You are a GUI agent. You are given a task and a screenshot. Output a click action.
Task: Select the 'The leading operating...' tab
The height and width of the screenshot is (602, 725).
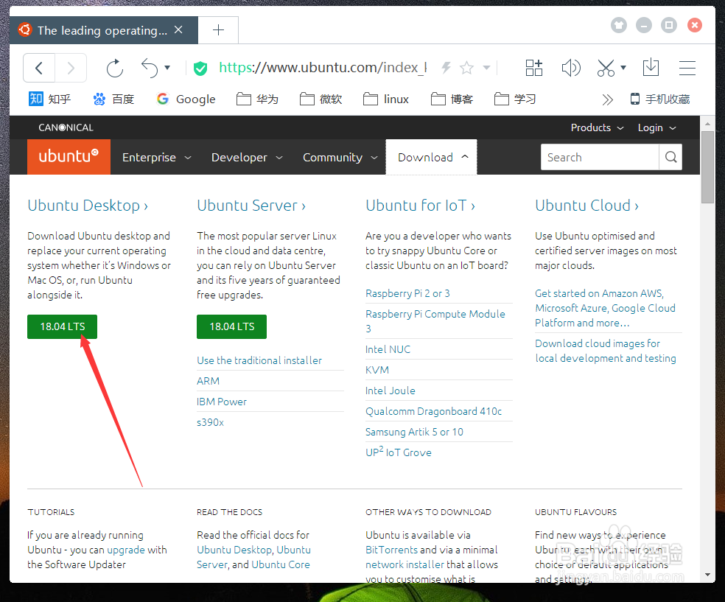click(x=102, y=30)
